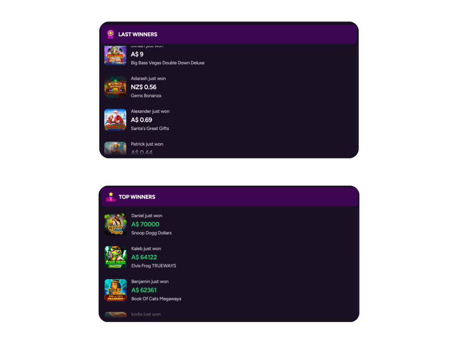Viewport: 458px width, 344px height.
Task: Select the Gems Bonanza game title link
Action: 146,96
